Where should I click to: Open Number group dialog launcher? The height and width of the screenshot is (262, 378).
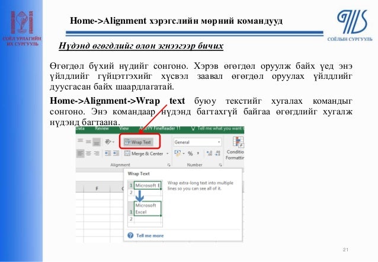coord(220,165)
